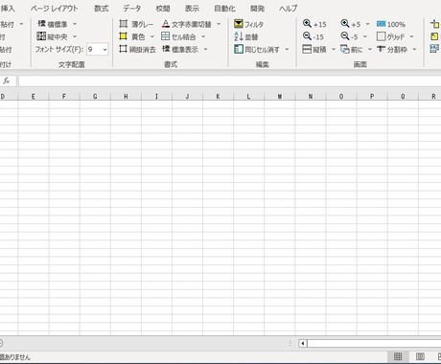Select column H header

point(126,96)
